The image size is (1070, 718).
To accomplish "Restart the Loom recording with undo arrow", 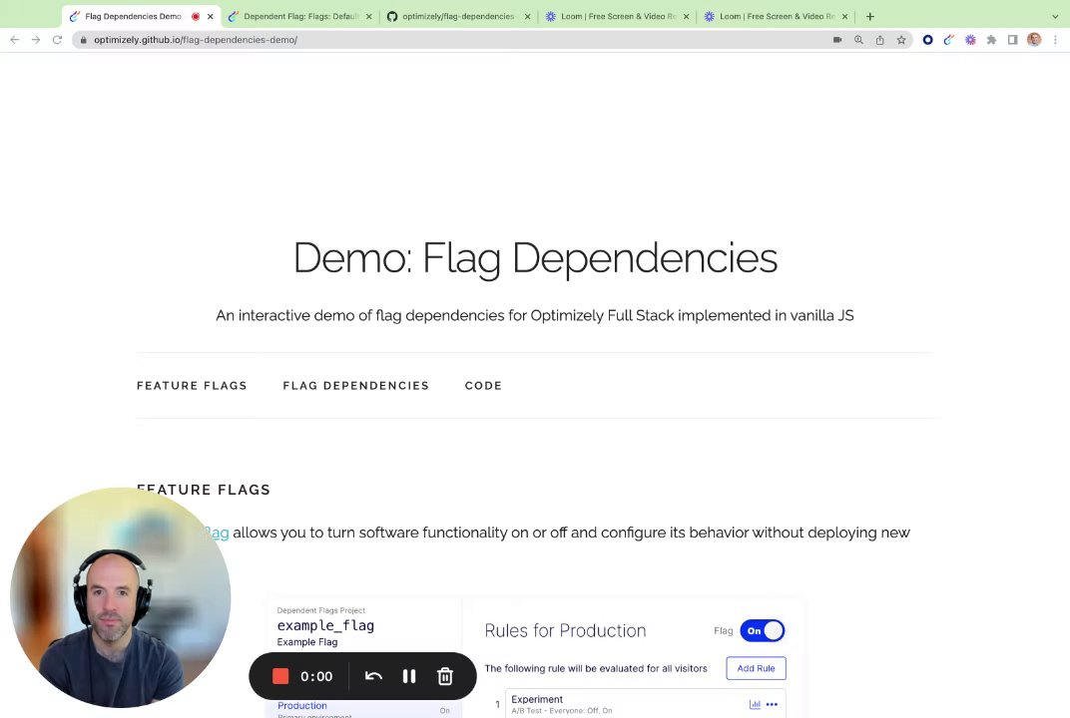I will (x=373, y=676).
